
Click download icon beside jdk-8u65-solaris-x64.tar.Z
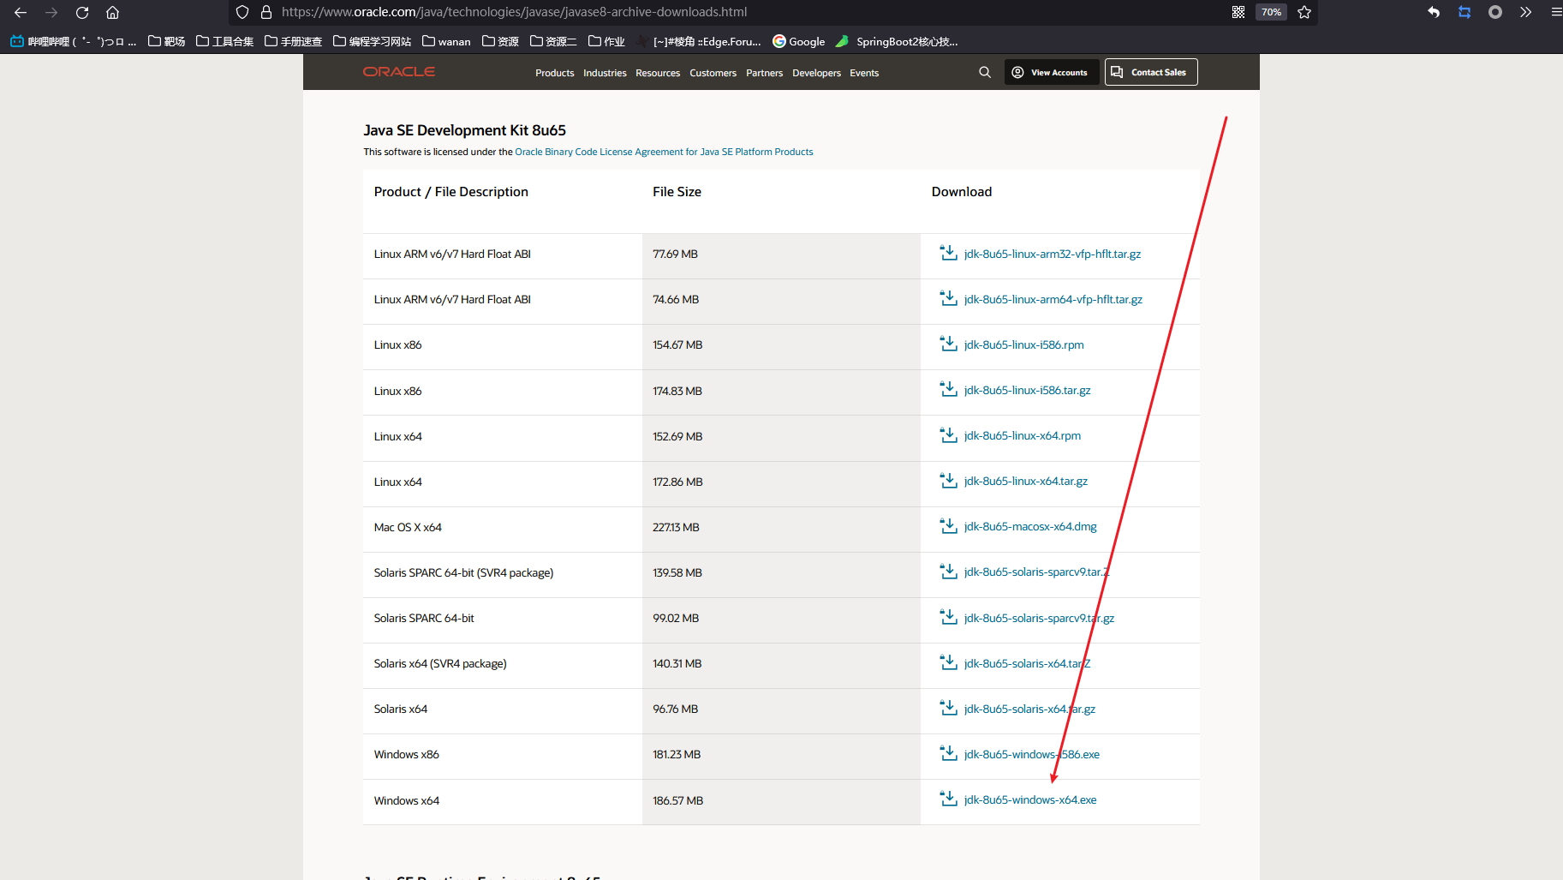tap(948, 662)
